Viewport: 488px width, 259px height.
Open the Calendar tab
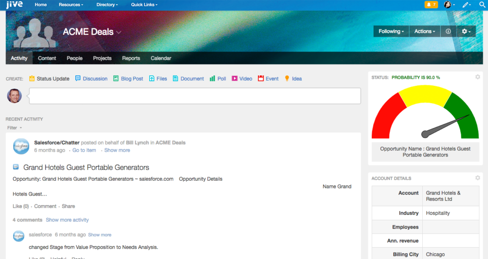[161, 58]
